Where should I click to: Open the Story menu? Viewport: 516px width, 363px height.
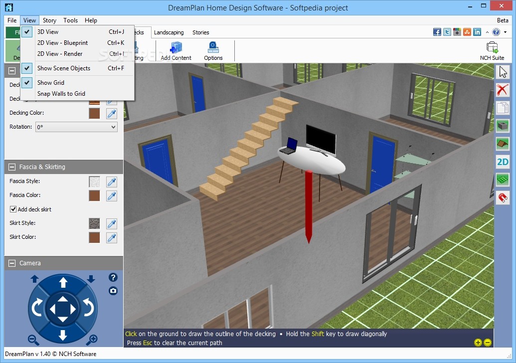tap(49, 20)
